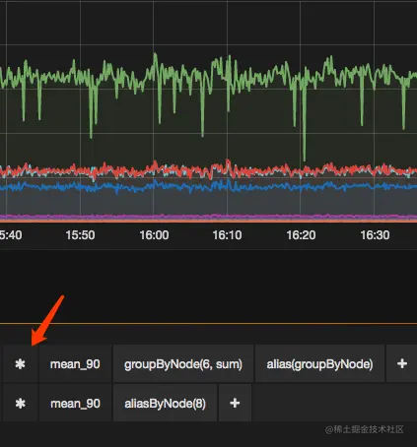This screenshot has width=417, height=447.
Task: Click the 16:30 time axis label
Action: tap(375, 235)
